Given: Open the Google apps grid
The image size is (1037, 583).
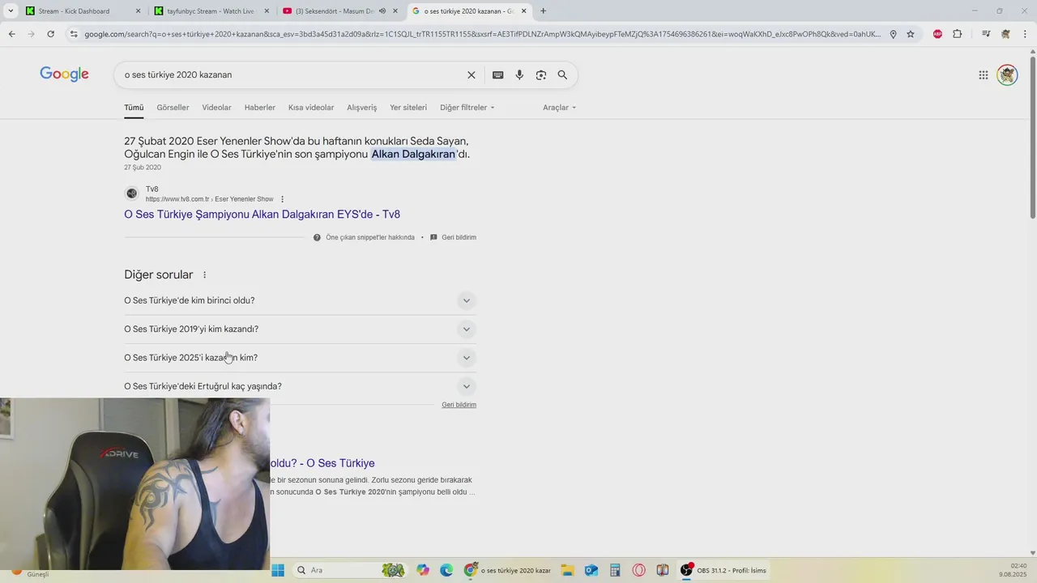Looking at the screenshot, I should (983, 74).
